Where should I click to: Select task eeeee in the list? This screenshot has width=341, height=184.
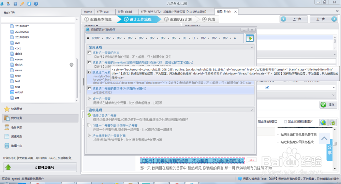pos(19,59)
